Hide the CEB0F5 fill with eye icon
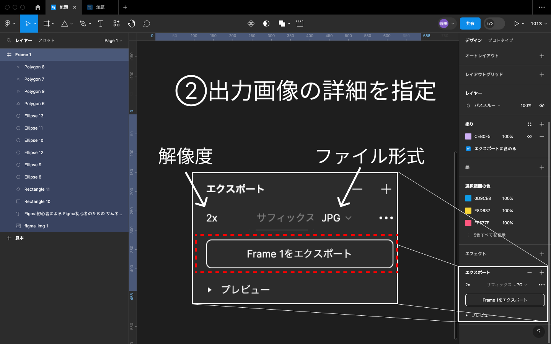This screenshot has height=344, width=551. pyautogui.click(x=530, y=136)
